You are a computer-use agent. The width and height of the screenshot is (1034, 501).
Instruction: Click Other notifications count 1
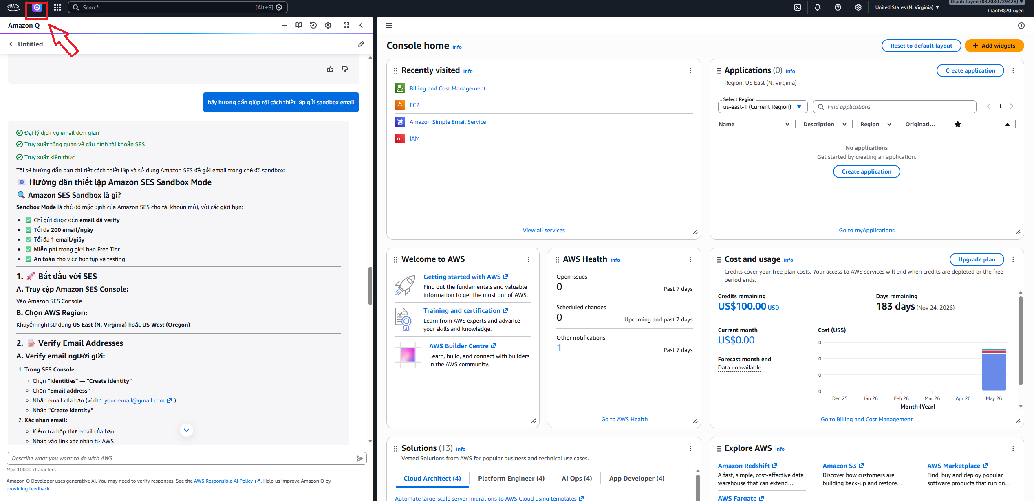pyautogui.click(x=559, y=348)
